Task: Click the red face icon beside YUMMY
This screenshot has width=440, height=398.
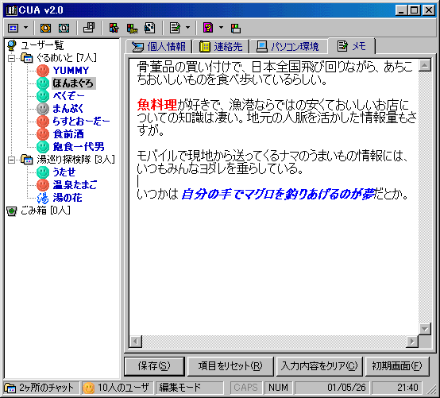Action: pyautogui.click(x=43, y=71)
